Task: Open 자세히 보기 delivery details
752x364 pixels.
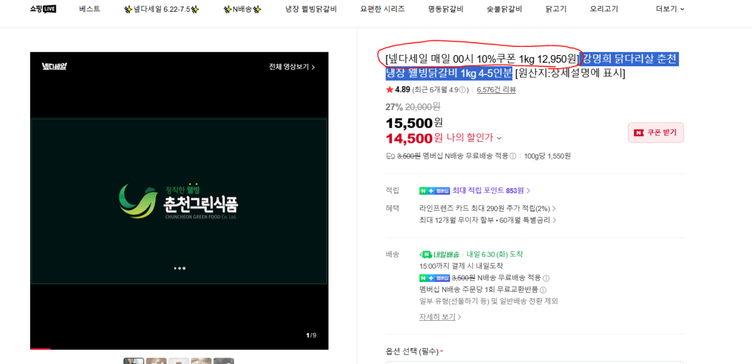Action: [441, 317]
